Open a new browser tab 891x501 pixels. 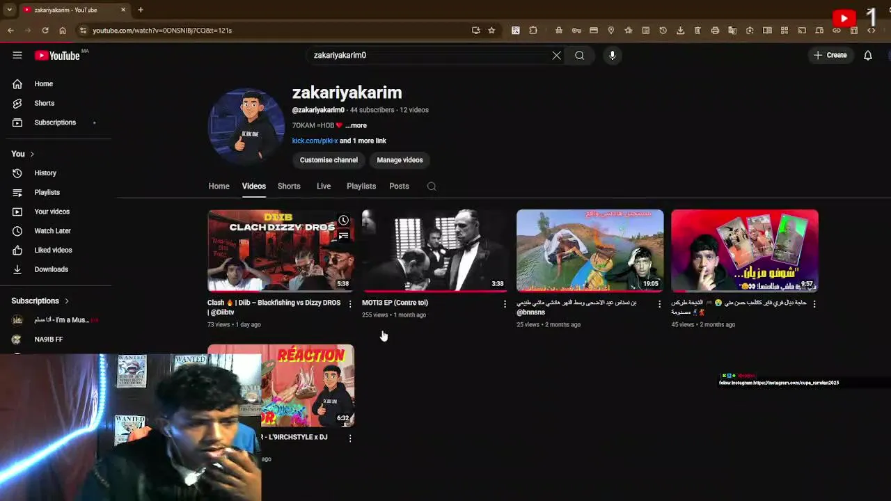tap(141, 10)
